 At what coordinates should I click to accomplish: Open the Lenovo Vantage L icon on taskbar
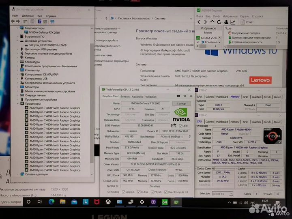click(x=86, y=202)
